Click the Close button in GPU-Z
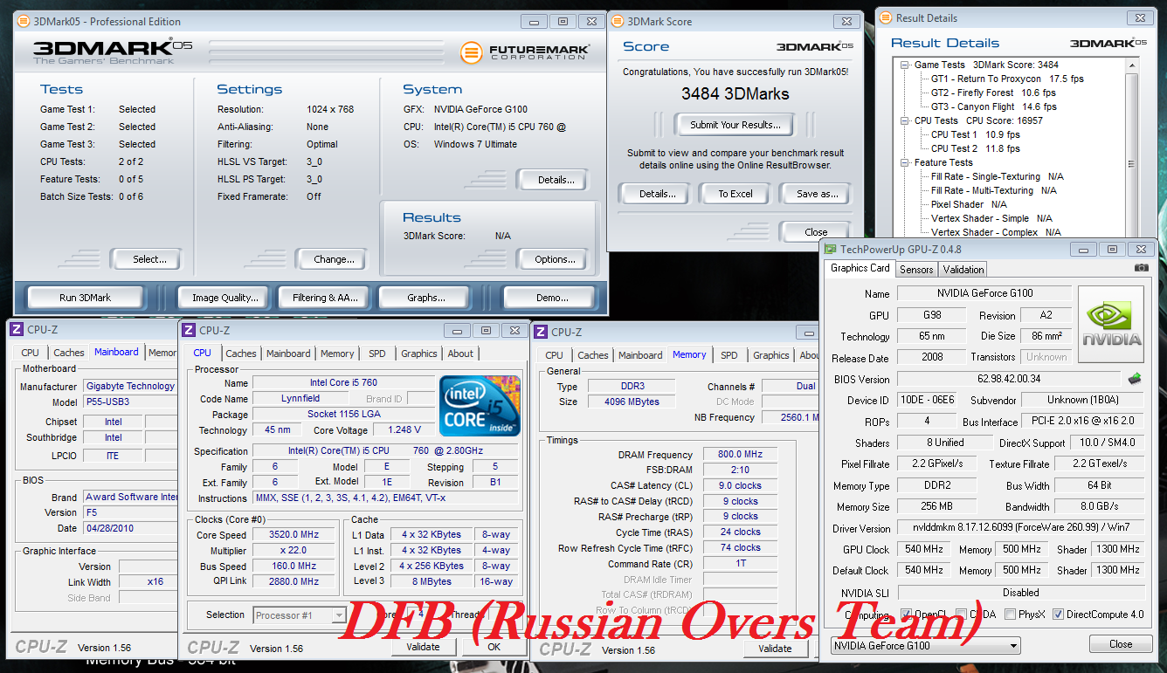The image size is (1167, 673). point(1121,644)
